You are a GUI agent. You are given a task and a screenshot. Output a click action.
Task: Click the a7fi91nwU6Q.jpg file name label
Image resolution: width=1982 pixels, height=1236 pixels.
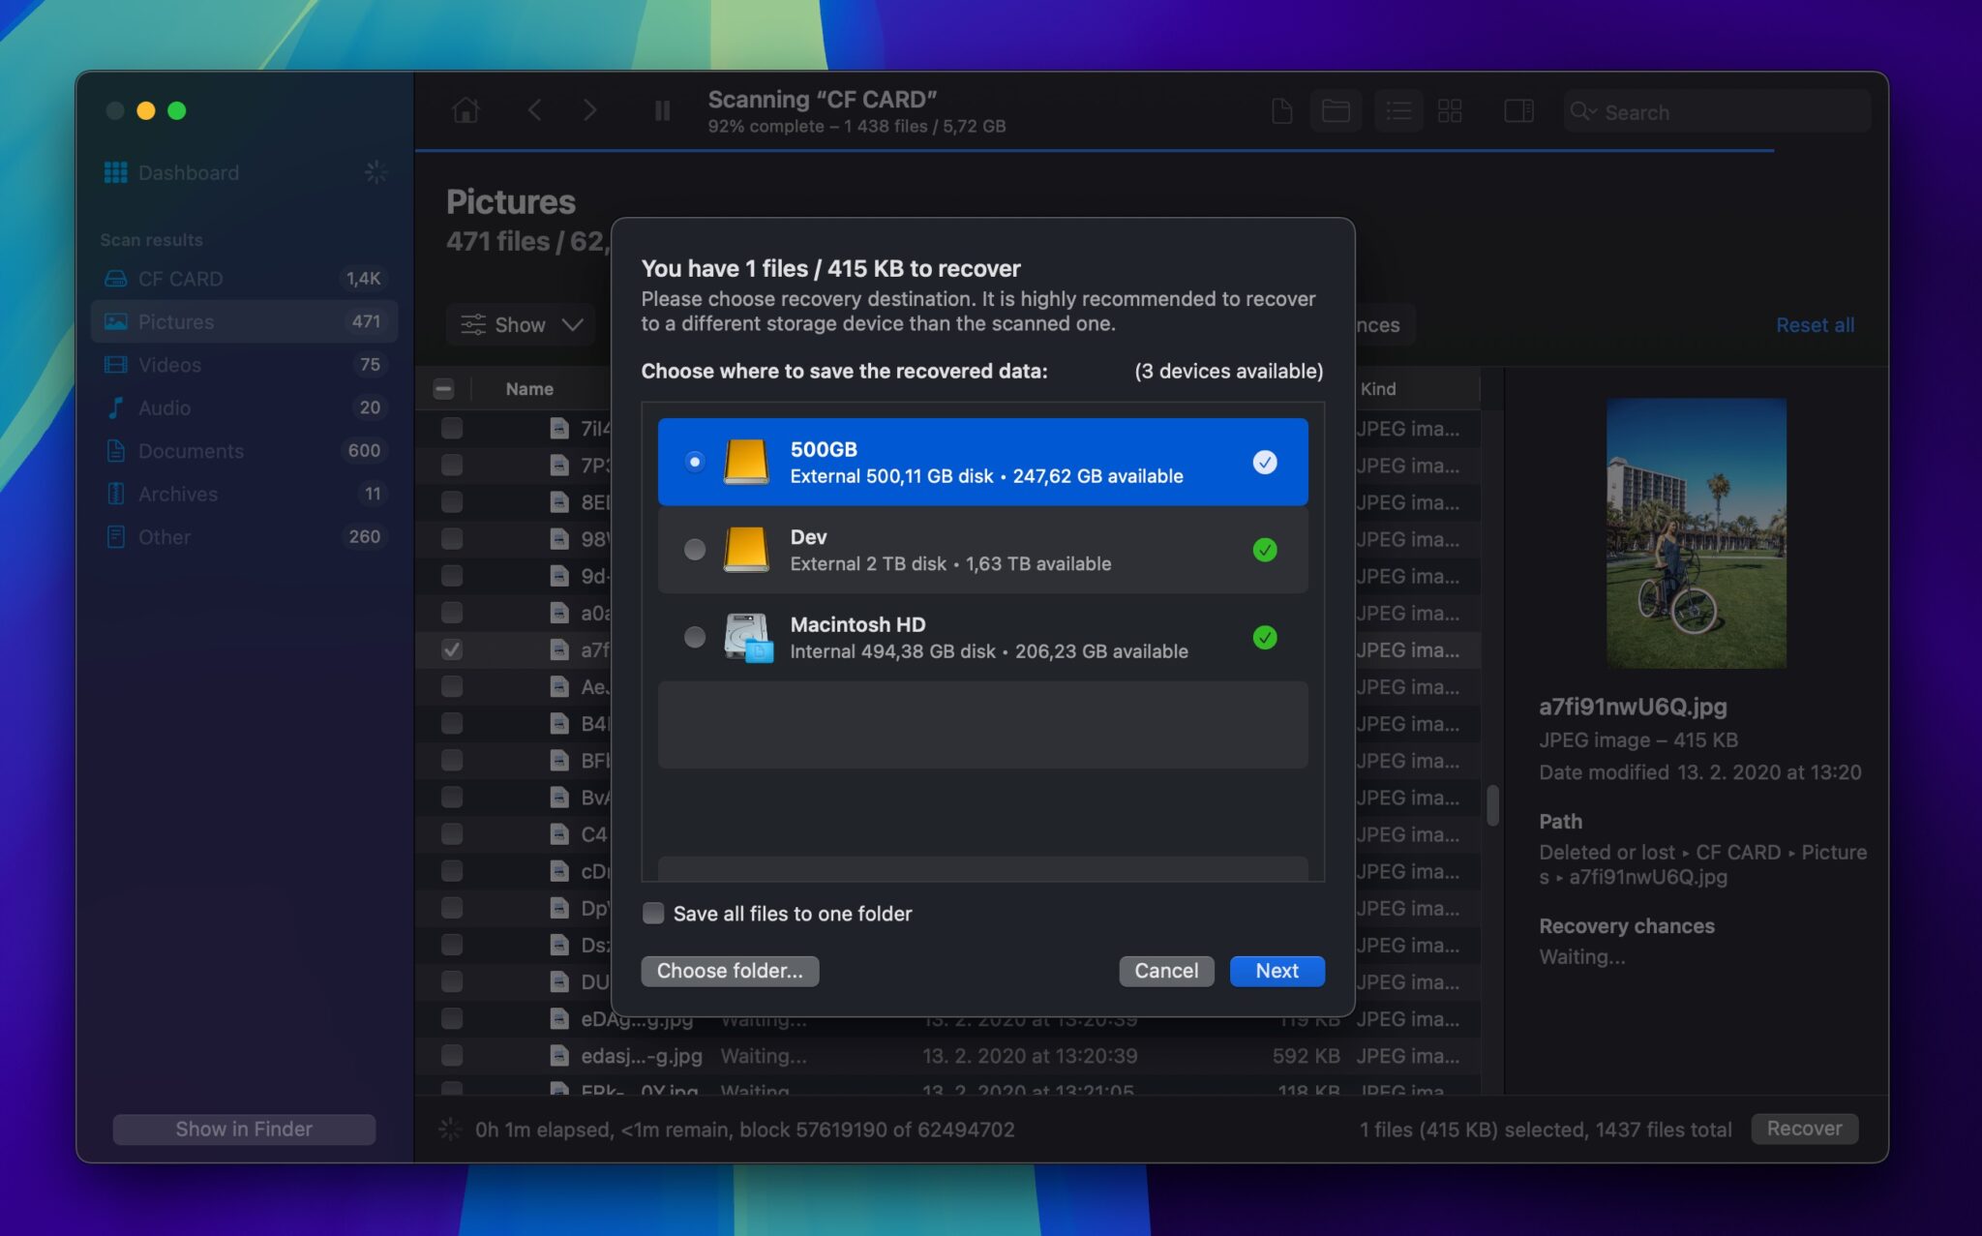click(x=1633, y=707)
